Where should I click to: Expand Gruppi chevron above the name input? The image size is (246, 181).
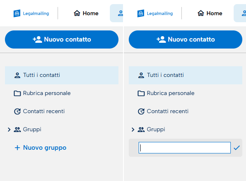coord(133,130)
